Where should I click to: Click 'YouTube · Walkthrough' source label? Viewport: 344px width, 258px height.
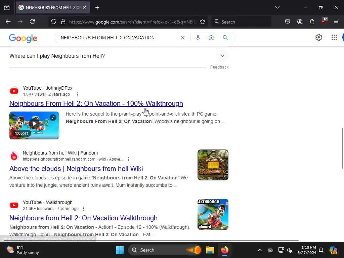pos(48,202)
